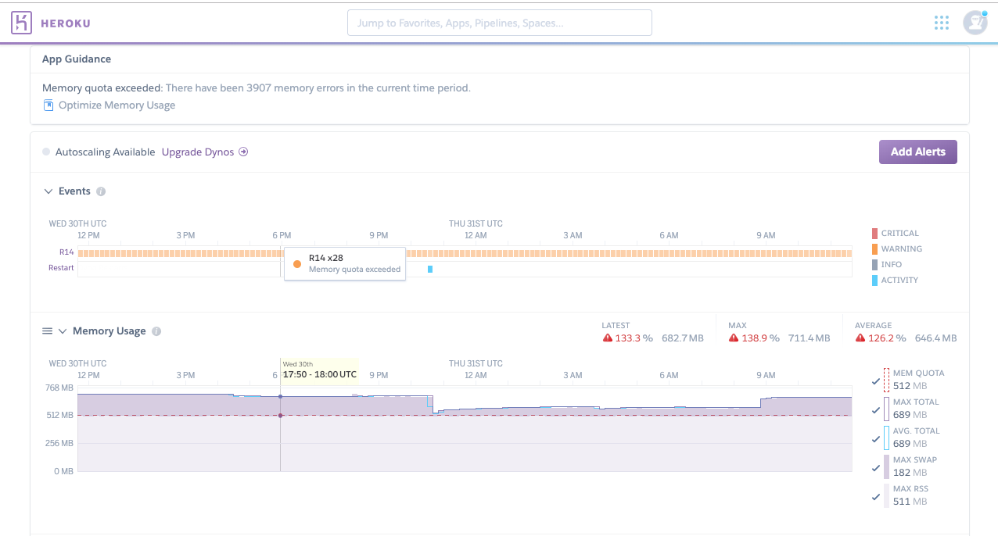This screenshot has height=536, width=998.
Task: Click the MAX SWAP purple filled swatch
Action: 886,466
